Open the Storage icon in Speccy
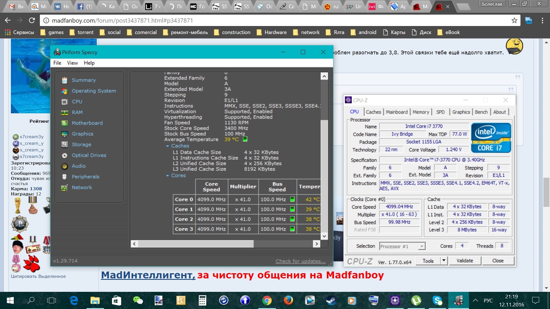Image resolution: width=550 pixels, height=309 pixels. pyautogui.click(x=64, y=144)
